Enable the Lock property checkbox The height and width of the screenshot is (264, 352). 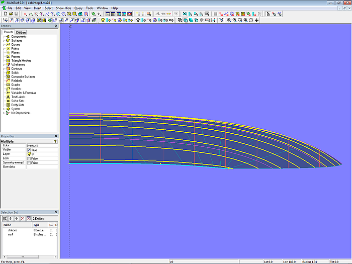[29, 158]
